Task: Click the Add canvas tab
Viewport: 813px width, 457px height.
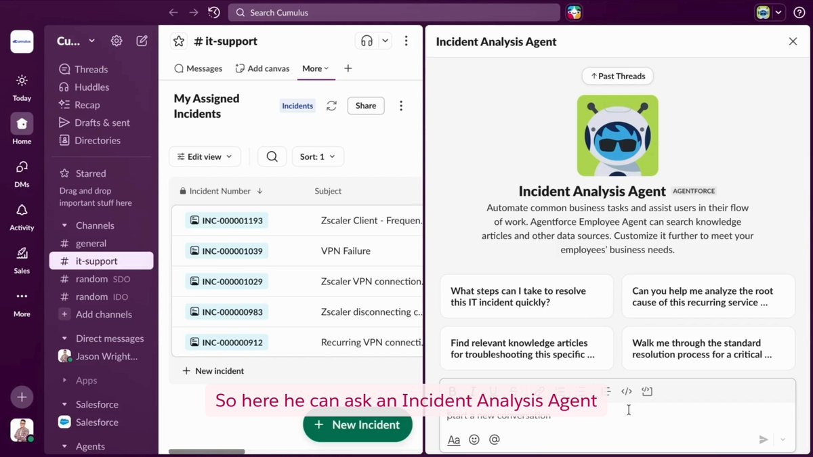Action: (262, 68)
